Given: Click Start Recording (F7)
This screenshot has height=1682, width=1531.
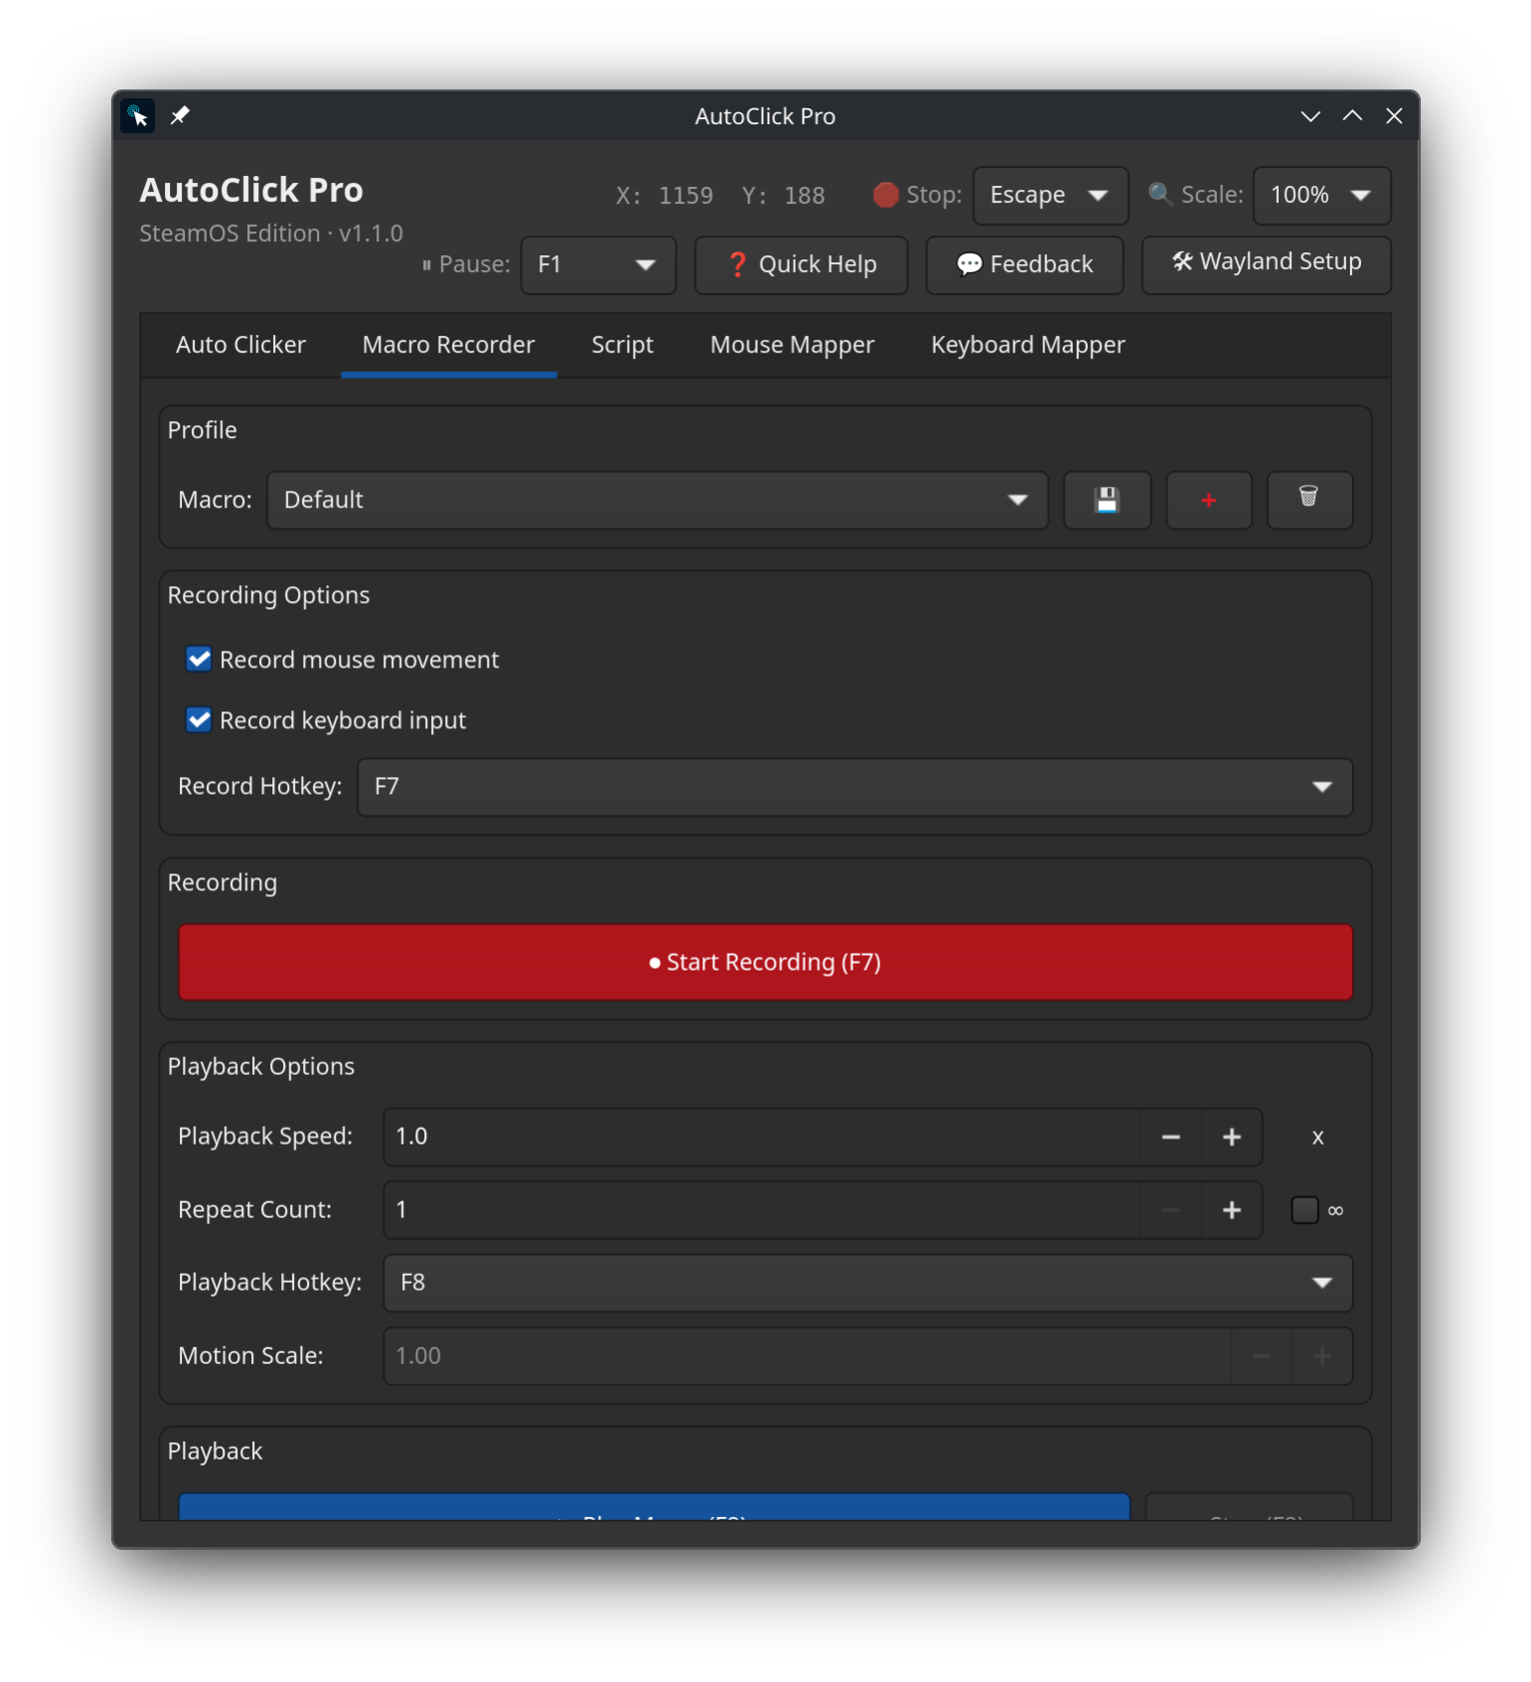Looking at the screenshot, I should [765, 962].
